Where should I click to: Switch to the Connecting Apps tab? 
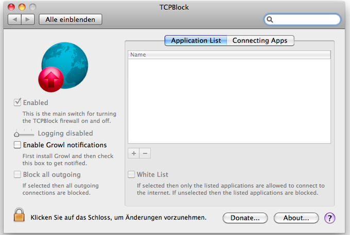[x=260, y=41]
